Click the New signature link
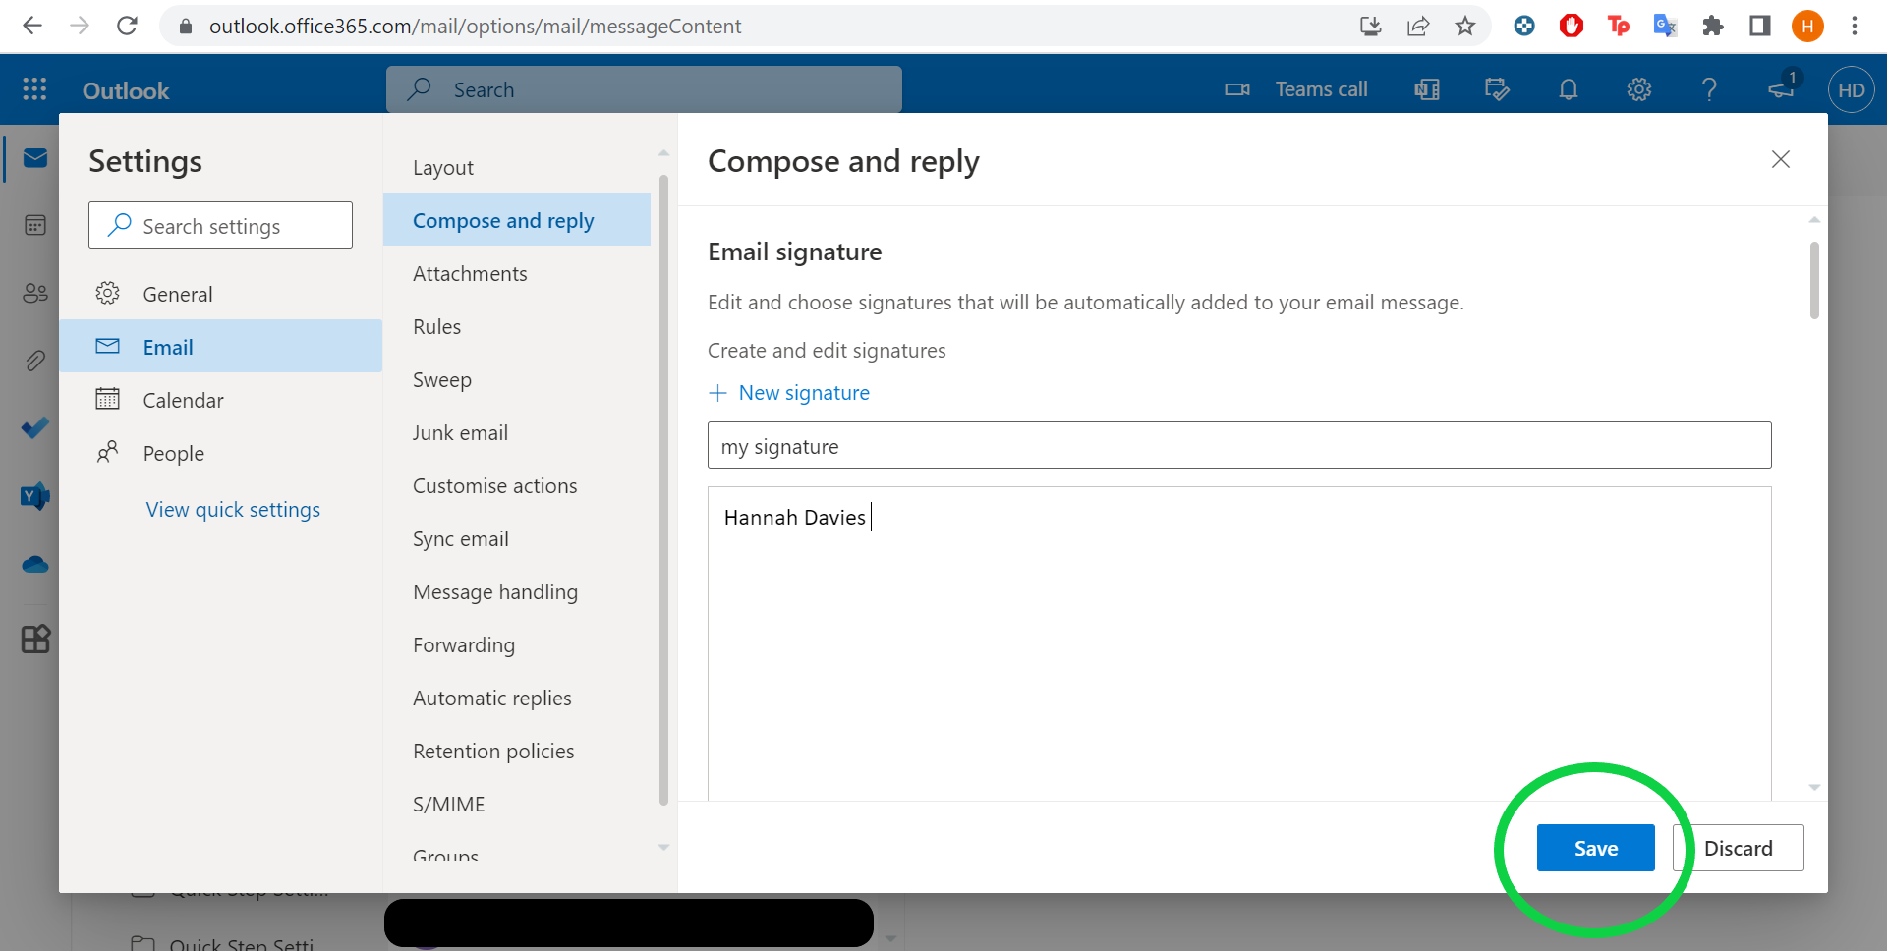Viewport: 1887px width, 951px height. point(789,392)
